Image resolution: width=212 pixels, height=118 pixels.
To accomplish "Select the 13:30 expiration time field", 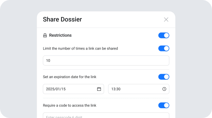I will point(139,89).
